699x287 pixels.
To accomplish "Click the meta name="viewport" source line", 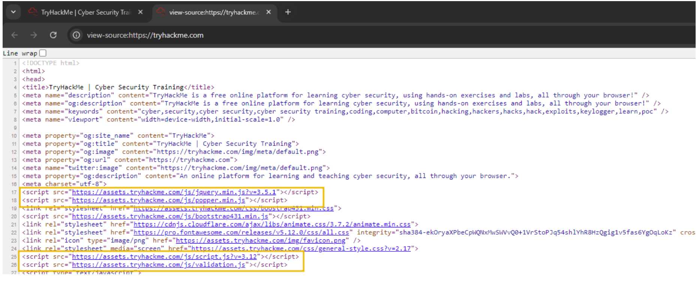I will [x=159, y=120].
